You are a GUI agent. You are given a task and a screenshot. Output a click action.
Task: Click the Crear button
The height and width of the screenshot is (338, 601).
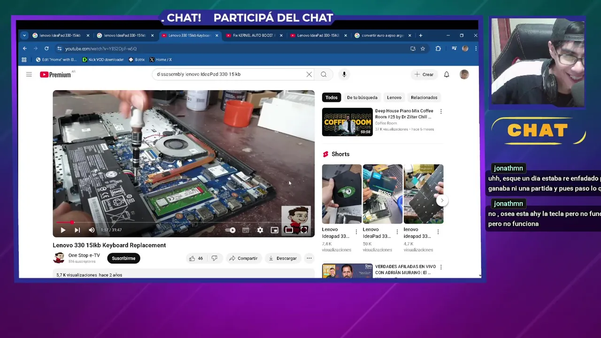click(424, 74)
